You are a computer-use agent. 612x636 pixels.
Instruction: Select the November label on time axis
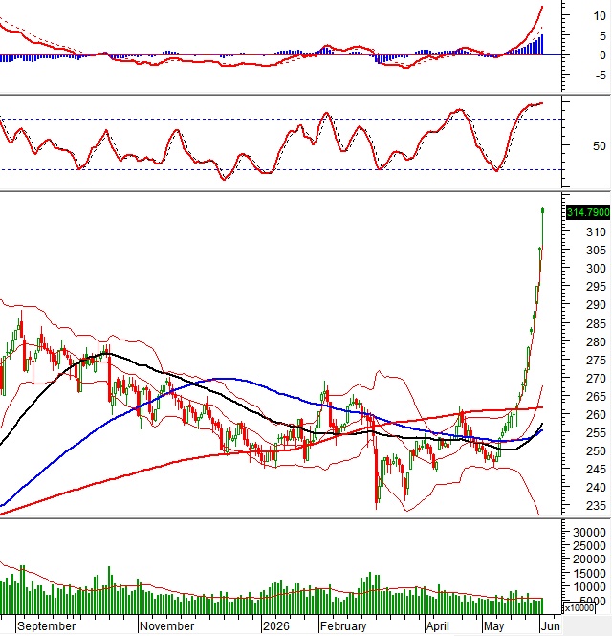click(x=166, y=625)
